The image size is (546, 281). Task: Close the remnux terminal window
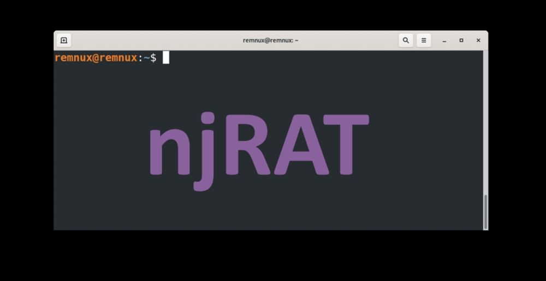coord(478,40)
